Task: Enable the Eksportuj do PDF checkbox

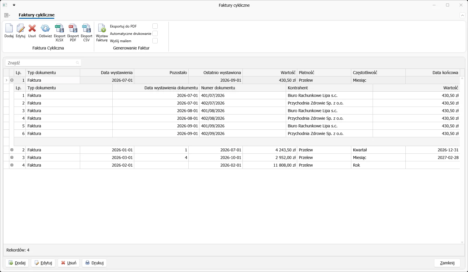Action: 155,26
